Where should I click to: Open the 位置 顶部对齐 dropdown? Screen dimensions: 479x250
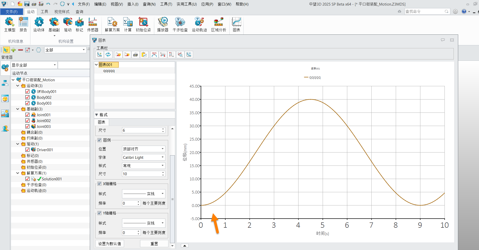(x=144, y=149)
